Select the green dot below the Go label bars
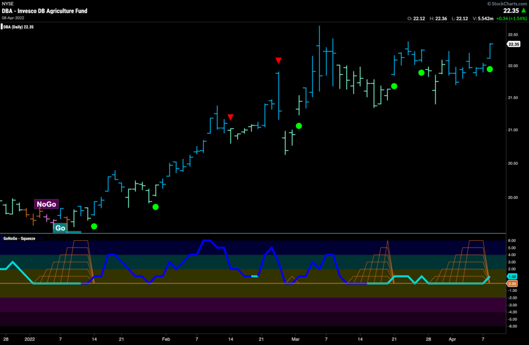This screenshot has height=345, width=529. pos(94,226)
